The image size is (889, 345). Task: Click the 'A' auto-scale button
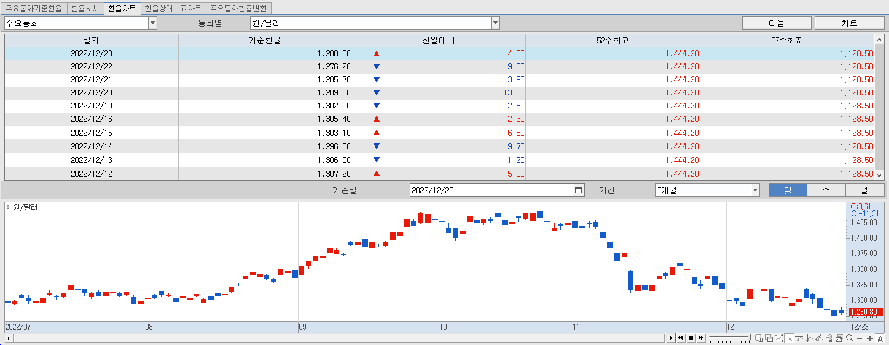tap(880, 338)
